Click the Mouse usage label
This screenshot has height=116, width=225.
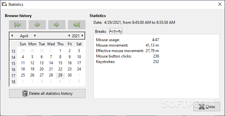[x=108, y=40]
